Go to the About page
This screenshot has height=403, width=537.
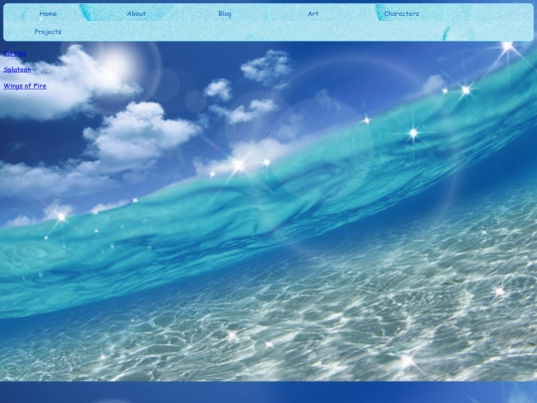(136, 14)
